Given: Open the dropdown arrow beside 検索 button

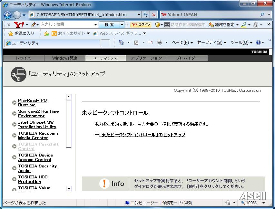Looking at the screenshot, I should [x=122, y=25].
